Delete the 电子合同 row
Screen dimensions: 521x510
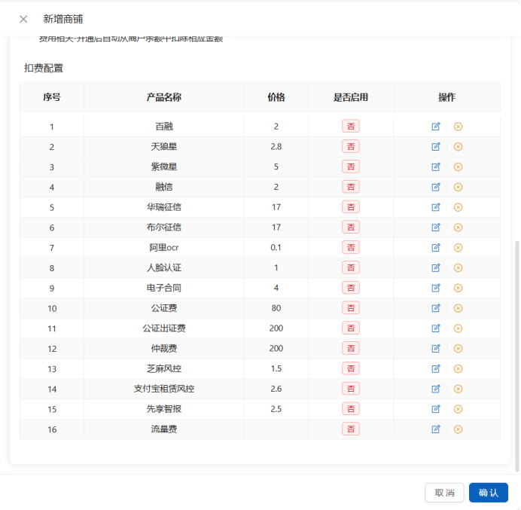click(x=458, y=288)
